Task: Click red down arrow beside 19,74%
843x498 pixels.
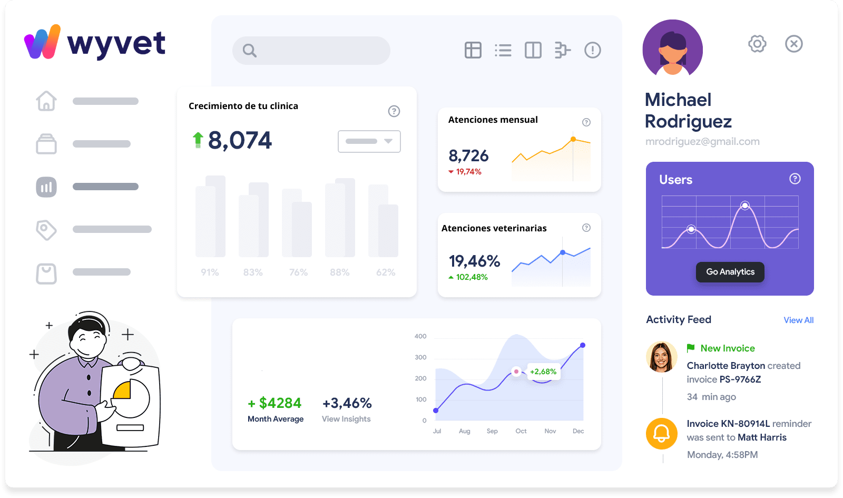Action: pos(451,172)
